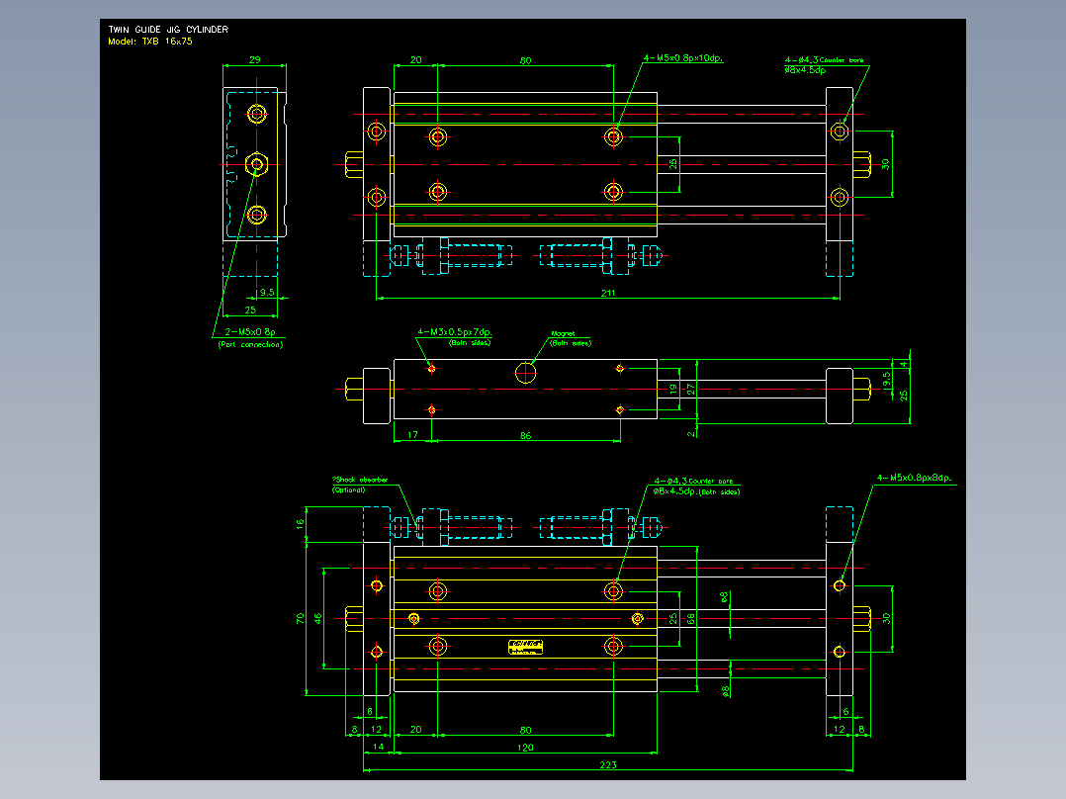1066x799 pixels.
Task: Click the yellow nameplate on the cylinder body
Action: point(525,647)
